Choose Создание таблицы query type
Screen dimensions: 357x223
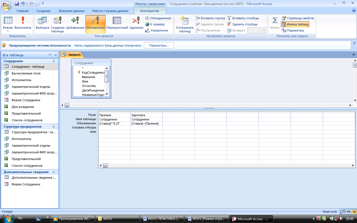[x=58, y=24]
